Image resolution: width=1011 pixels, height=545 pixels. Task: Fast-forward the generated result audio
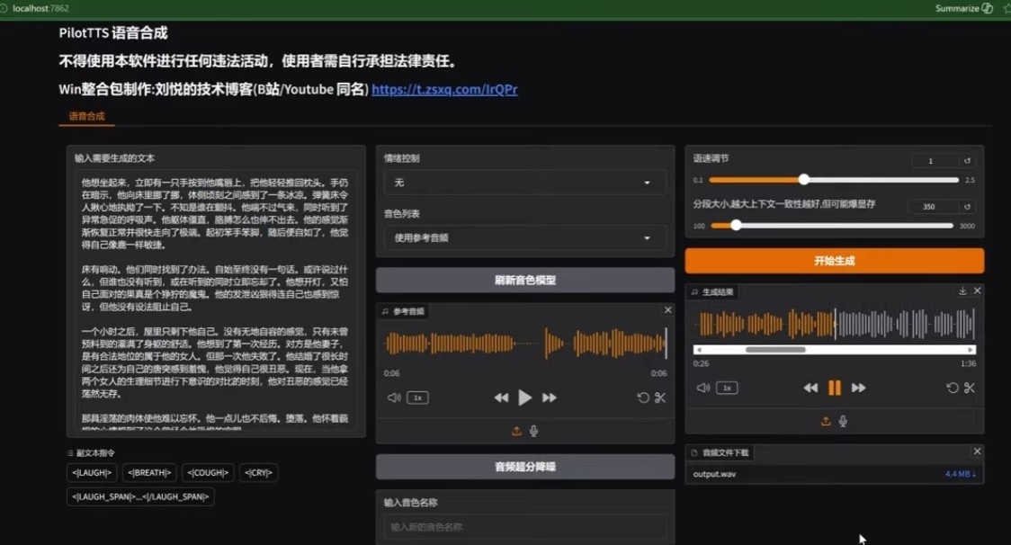pos(858,388)
